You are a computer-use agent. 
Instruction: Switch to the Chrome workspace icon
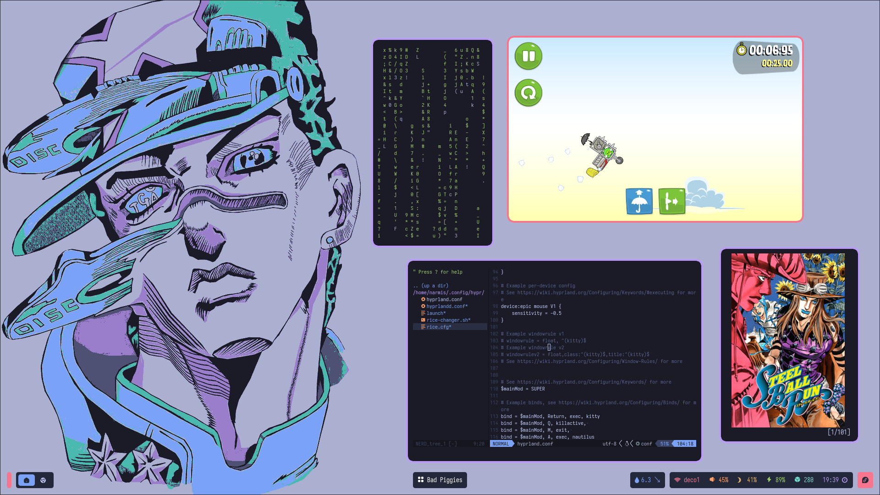pyautogui.click(x=43, y=480)
